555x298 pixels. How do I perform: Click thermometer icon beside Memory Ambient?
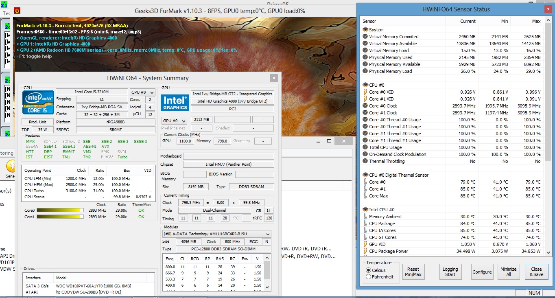(365, 217)
